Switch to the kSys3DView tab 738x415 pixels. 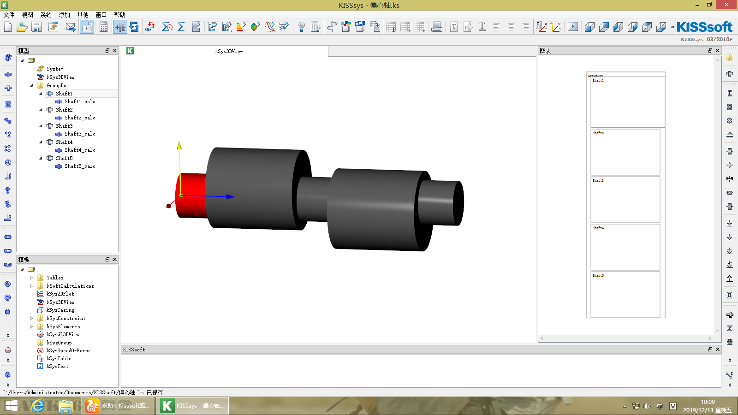tap(225, 51)
